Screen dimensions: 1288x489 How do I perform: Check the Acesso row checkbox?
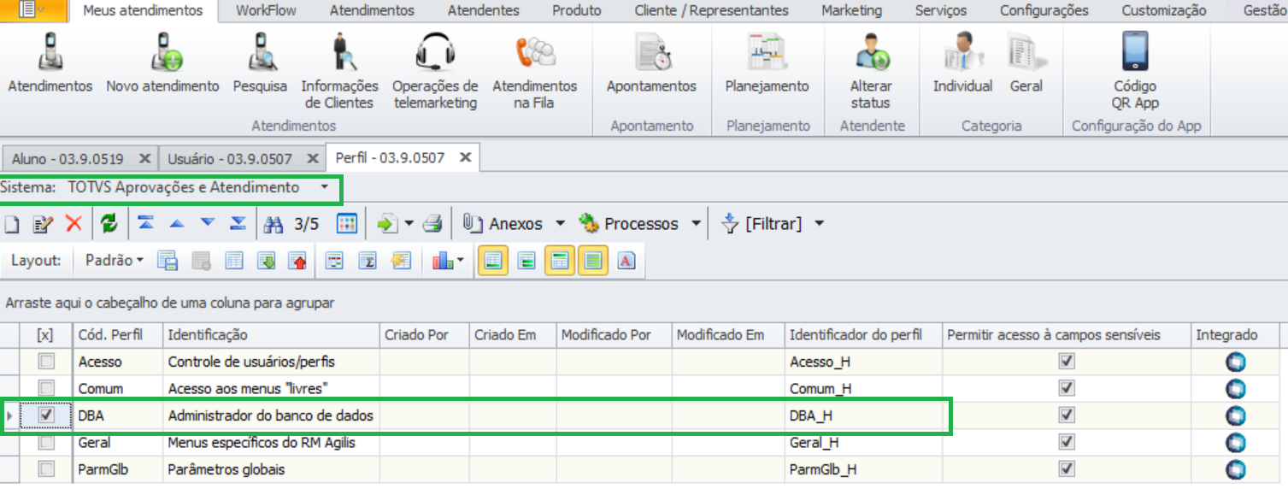click(46, 362)
